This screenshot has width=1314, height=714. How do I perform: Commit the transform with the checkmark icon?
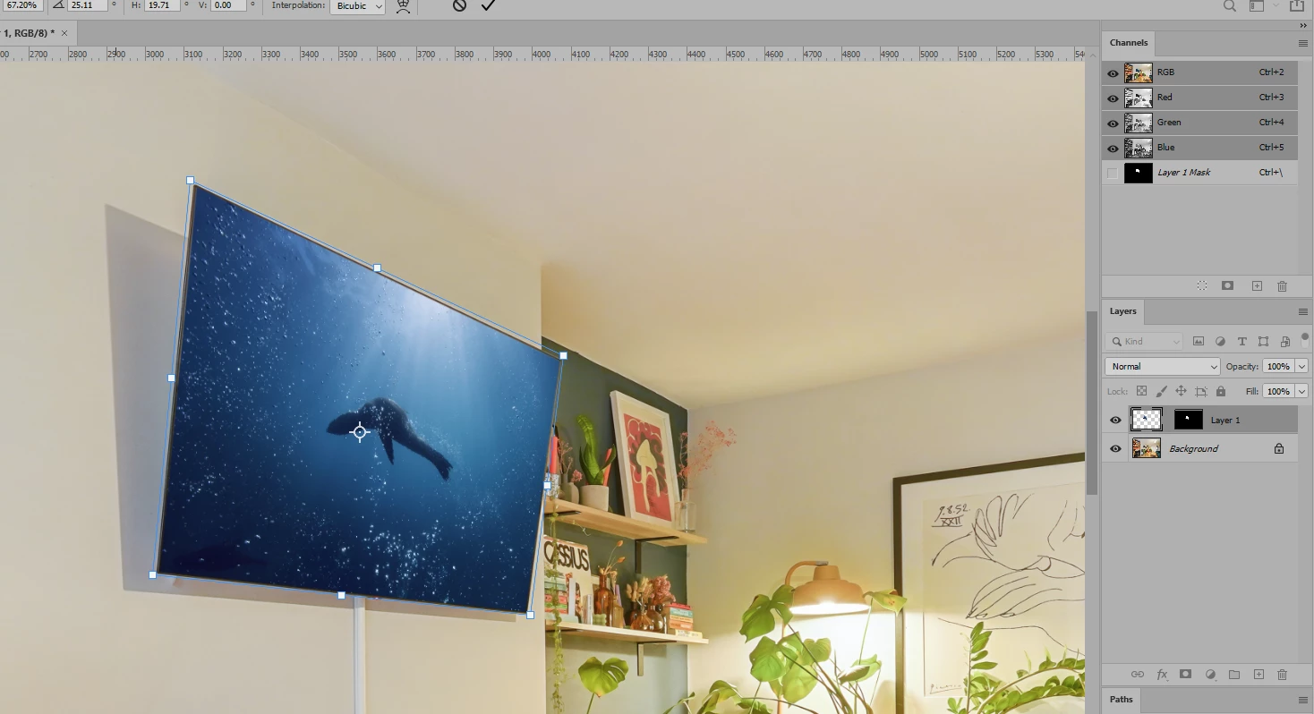pyautogui.click(x=488, y=5)
